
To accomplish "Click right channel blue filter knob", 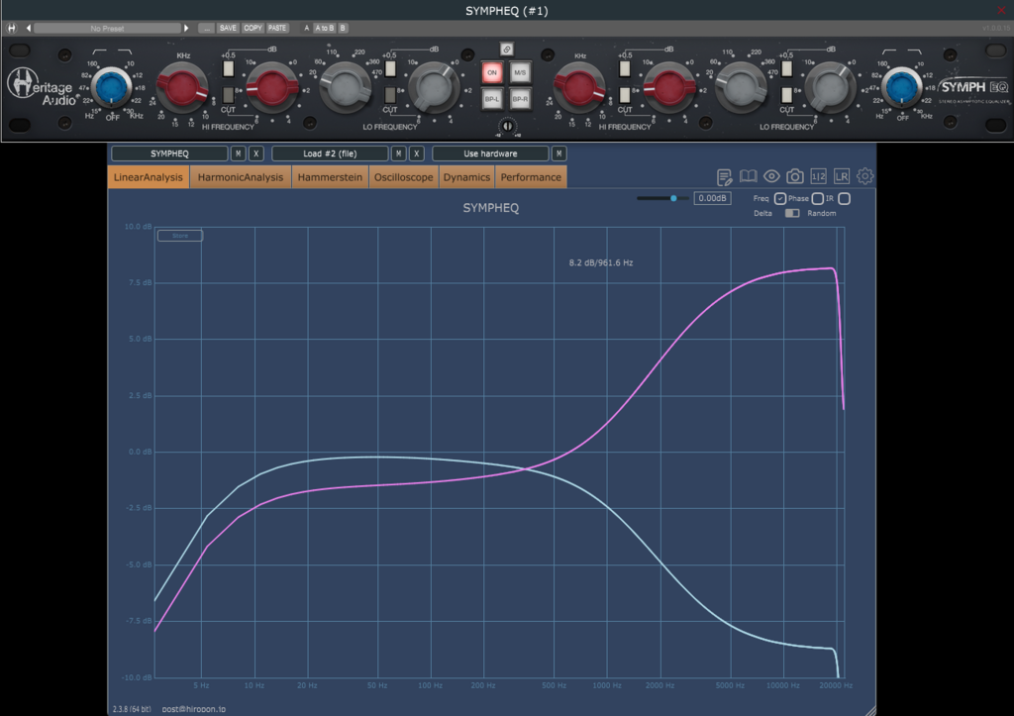I will [x=902, y=87].
